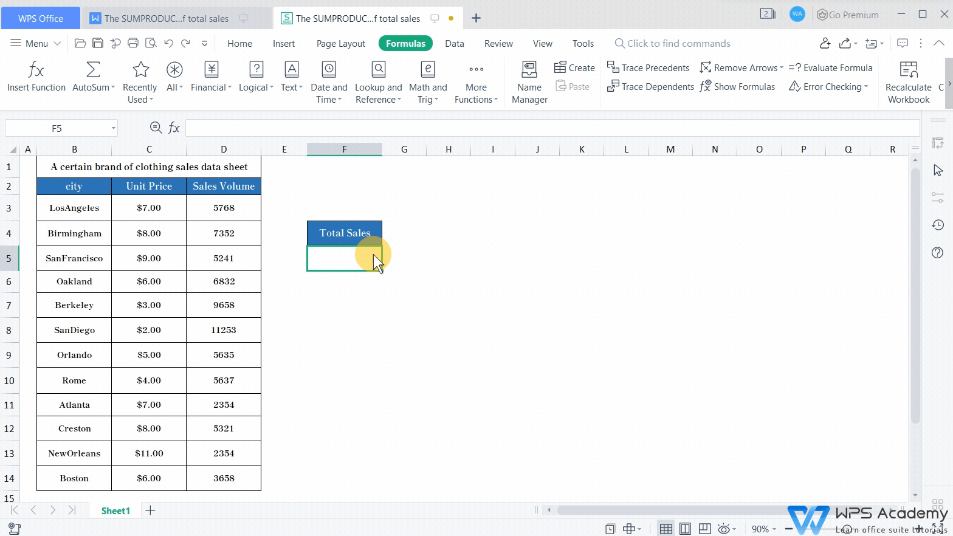
Task: Open the Page Layout tab
Action: coord(340,44)
